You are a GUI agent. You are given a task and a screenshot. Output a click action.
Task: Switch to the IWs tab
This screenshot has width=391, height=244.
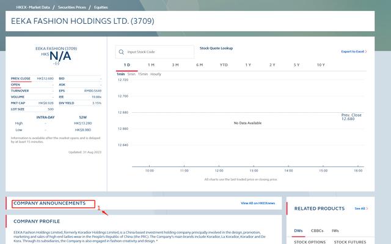pyautogui.click(x=335, y=231)
